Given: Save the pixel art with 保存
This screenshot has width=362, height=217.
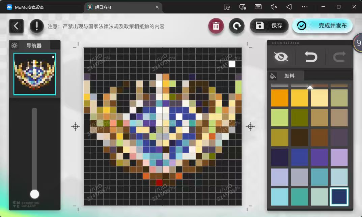Looking at the screenshot, I should (x=269, y=25).
